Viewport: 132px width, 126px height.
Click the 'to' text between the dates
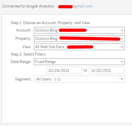pos(85,70)
